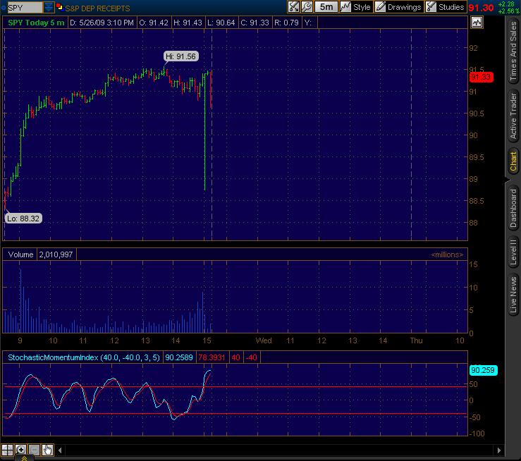Open the Live News side tab

[513, 295]
